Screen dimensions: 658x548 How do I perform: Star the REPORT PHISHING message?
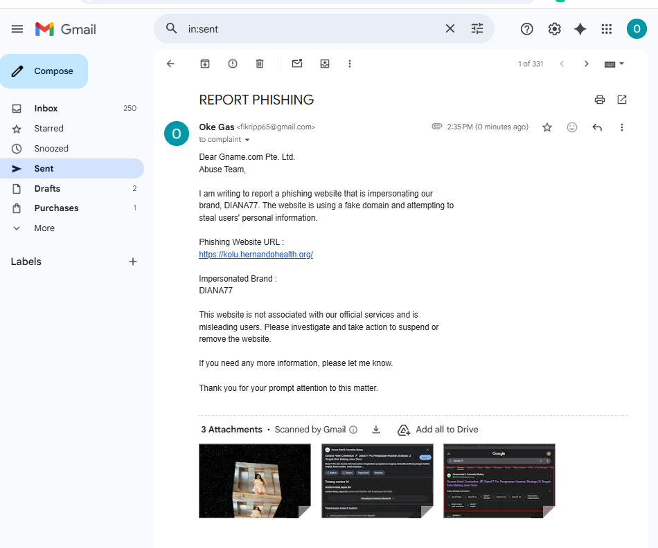546,127
